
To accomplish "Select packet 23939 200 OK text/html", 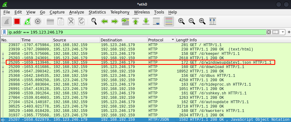I will (x=145, y=49).
